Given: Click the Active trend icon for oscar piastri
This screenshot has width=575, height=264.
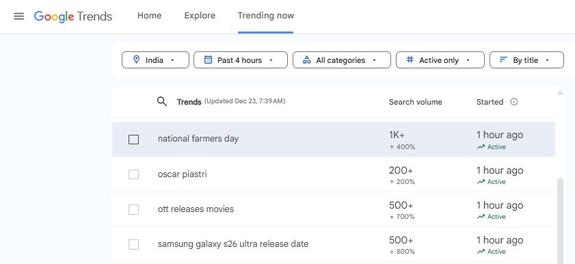Looking at the screenshot, I should tap(481, 182).
